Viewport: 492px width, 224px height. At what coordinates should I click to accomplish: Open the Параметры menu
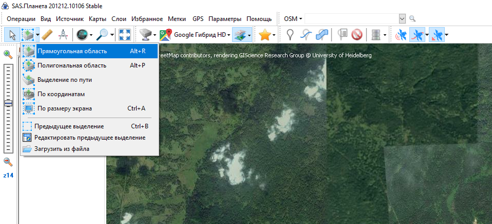[225, 19]
